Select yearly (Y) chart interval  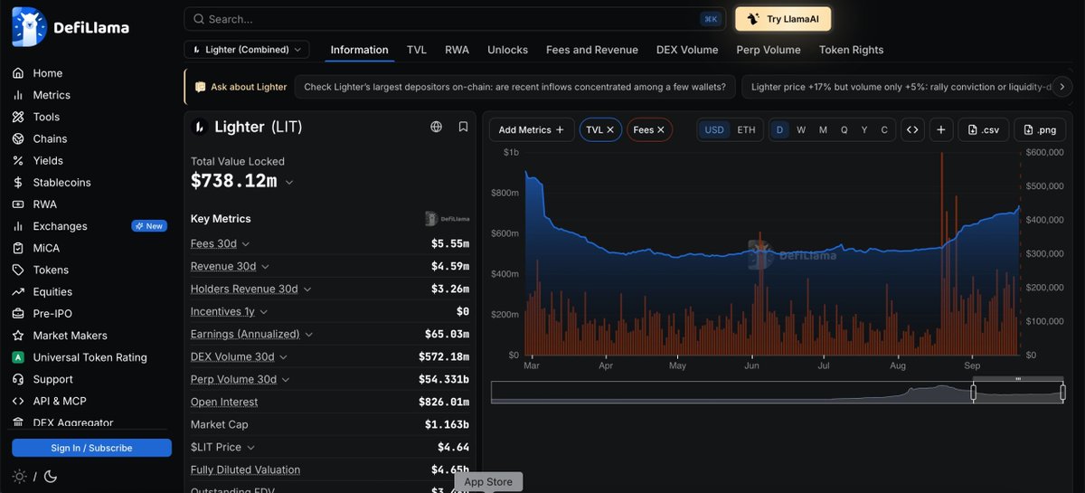coord(864,130)
